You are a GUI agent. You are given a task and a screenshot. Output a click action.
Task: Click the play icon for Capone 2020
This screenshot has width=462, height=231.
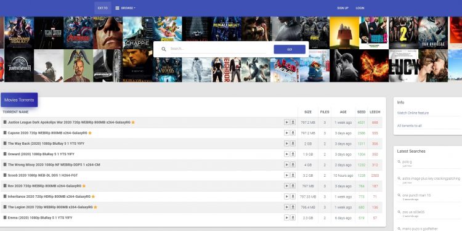(x=286, y=133)
